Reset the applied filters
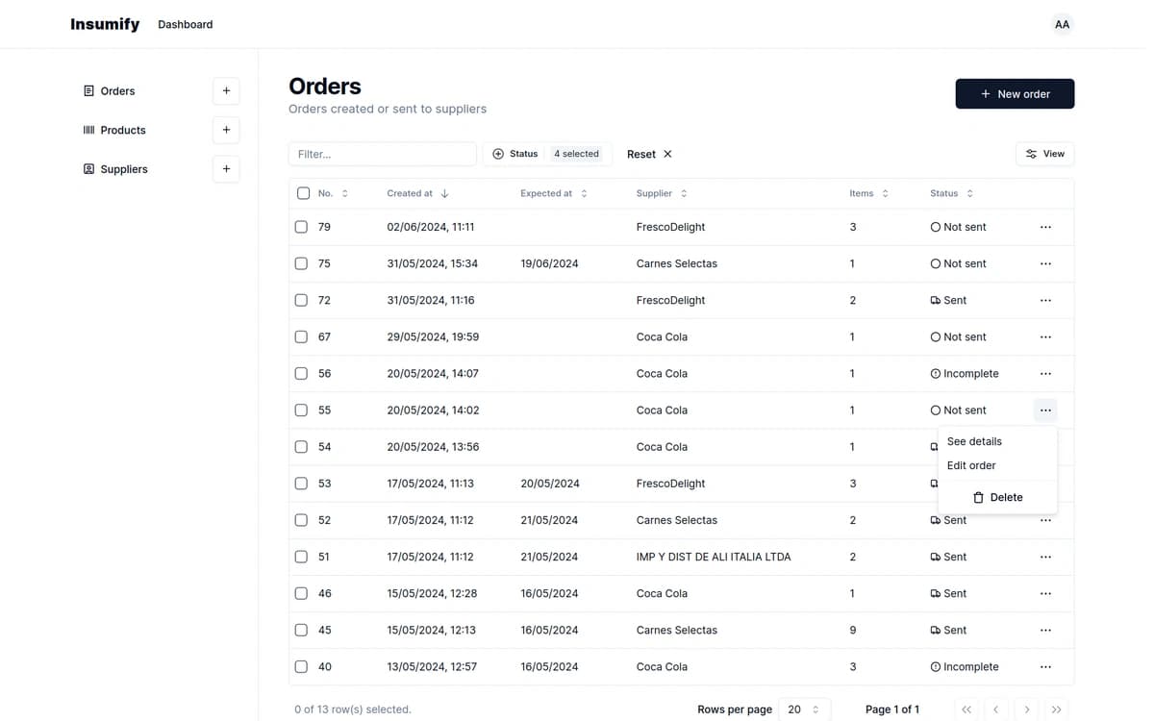Image resolution: width=1154 pixels, height=721 pixels. tap(649, 154)
